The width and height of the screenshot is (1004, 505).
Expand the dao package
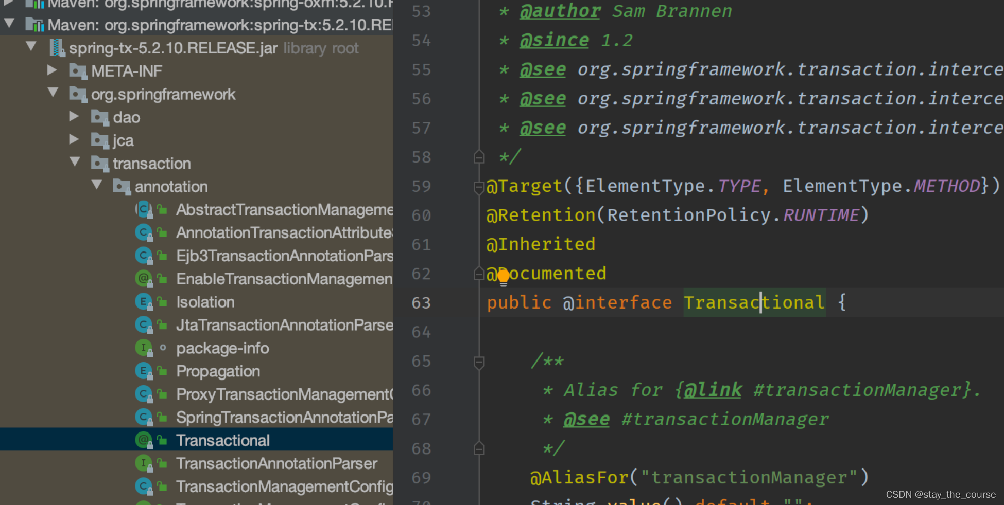pos(74,116)
